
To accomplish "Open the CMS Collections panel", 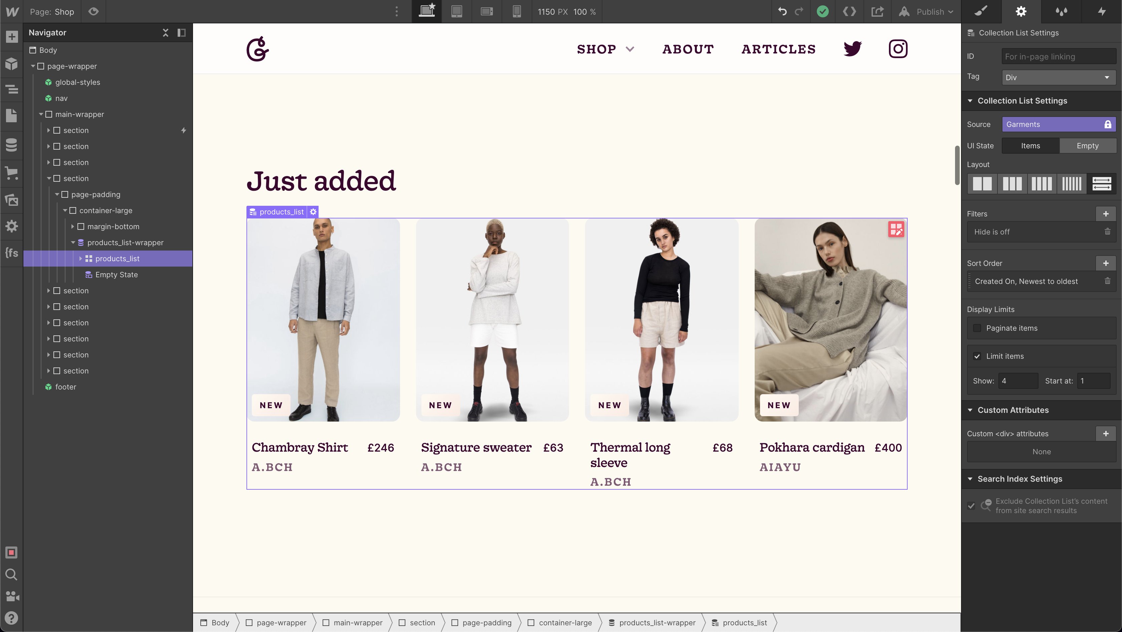I will tap(12, 145).
